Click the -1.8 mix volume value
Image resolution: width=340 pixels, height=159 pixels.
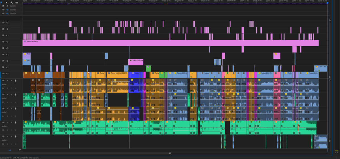coord(10,150)
